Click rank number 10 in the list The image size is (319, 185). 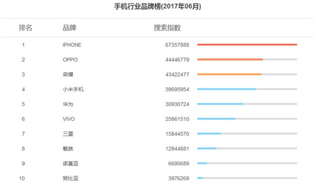pos(22,179)
